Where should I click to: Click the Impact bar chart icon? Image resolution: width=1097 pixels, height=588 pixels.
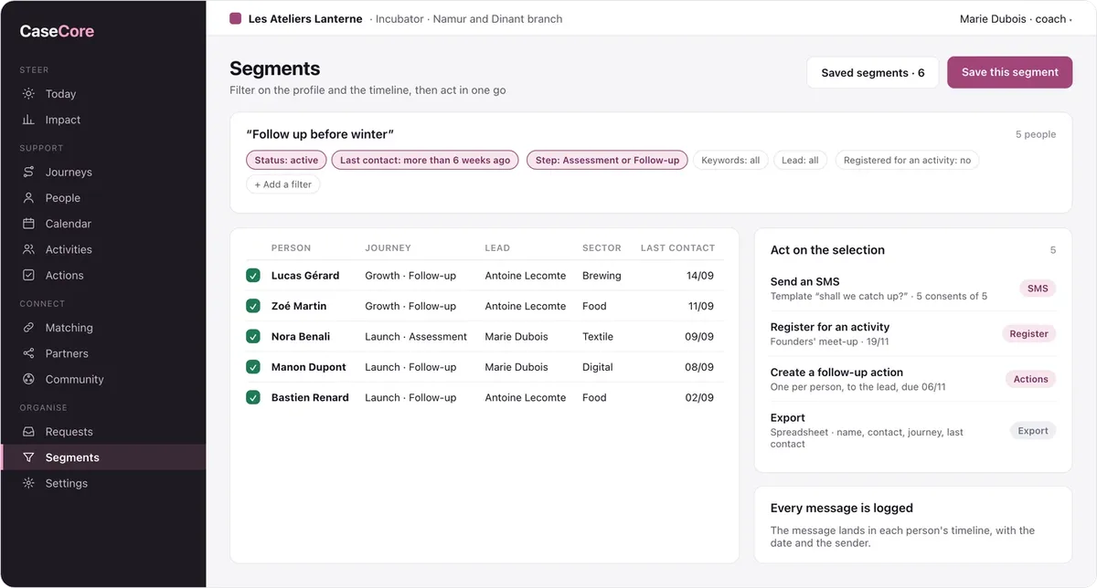coord(28,120)
